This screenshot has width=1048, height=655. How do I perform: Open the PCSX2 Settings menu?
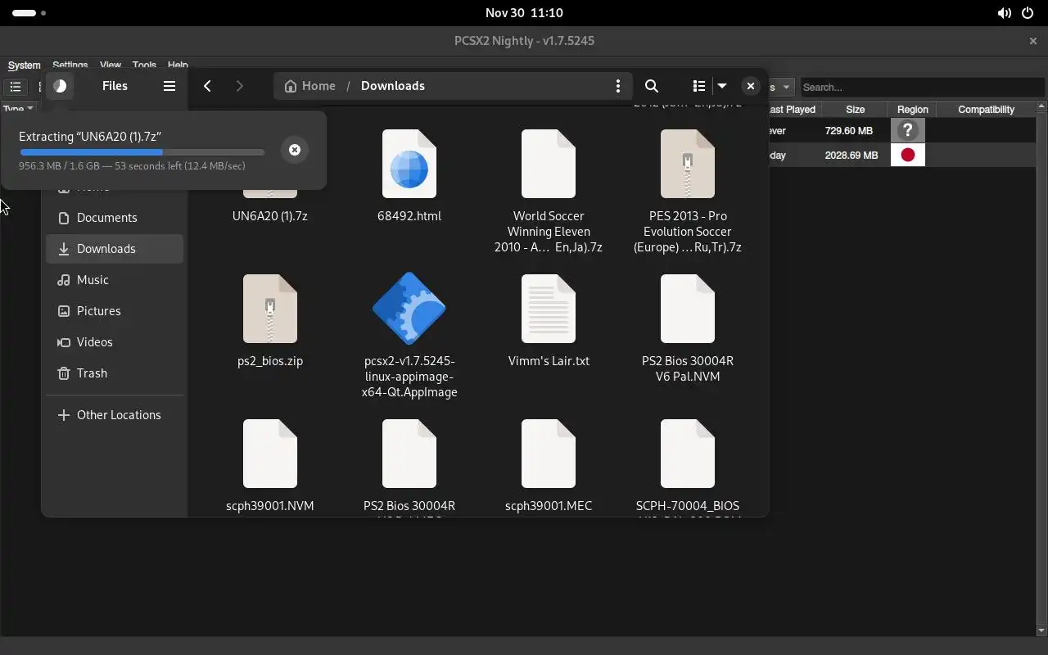[70, 65]
